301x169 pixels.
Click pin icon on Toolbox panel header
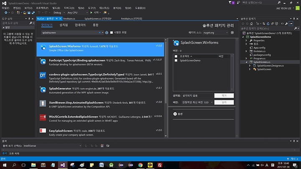29,19
